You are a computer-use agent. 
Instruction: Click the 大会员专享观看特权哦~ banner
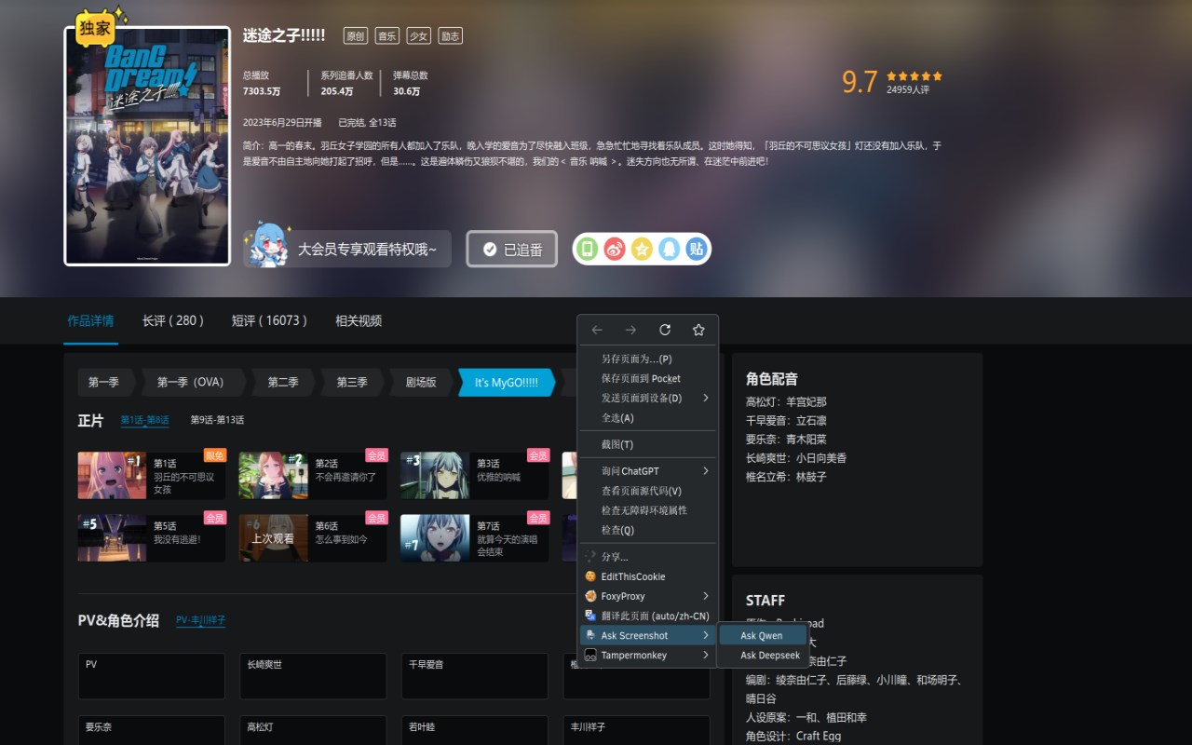[x=347, y=249]
